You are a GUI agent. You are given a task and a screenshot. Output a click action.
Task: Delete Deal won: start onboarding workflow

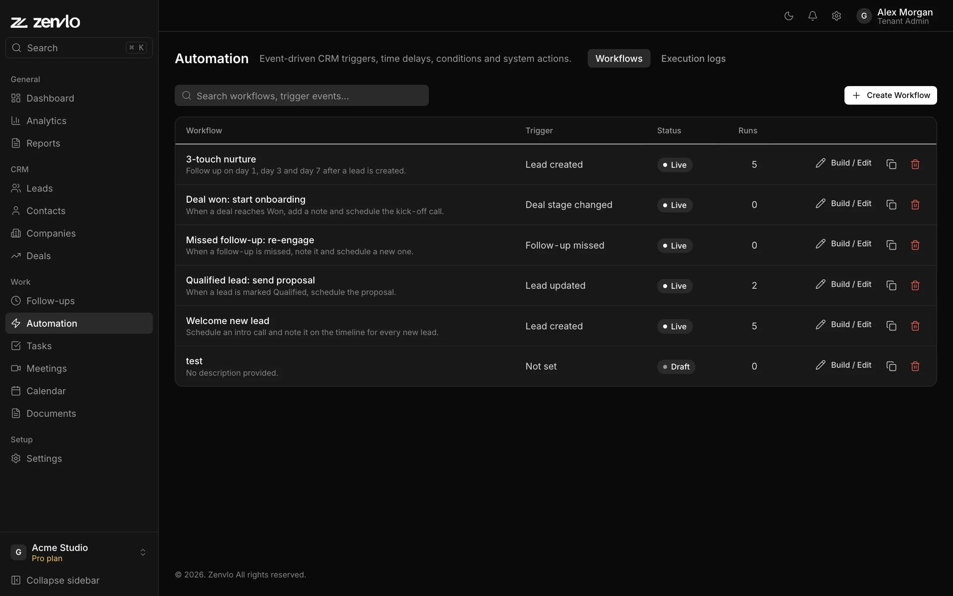(915, 204)
